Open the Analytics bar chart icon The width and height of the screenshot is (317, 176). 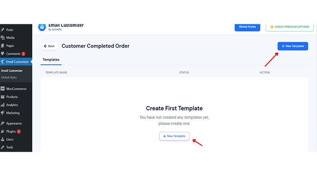pyautogui.click(x=3, y=105)
